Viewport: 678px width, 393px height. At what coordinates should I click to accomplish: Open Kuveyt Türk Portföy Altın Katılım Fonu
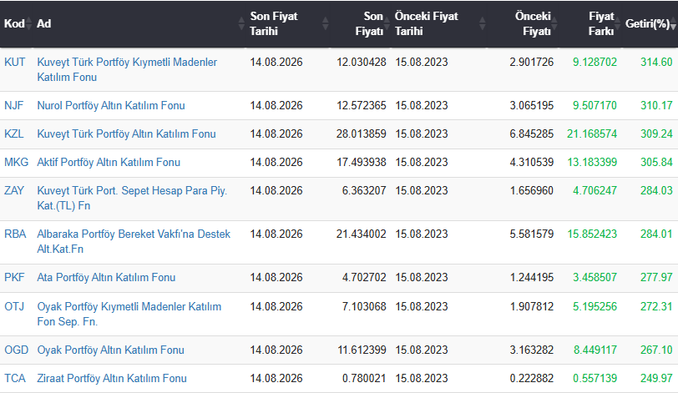click(x=126, y=134)
